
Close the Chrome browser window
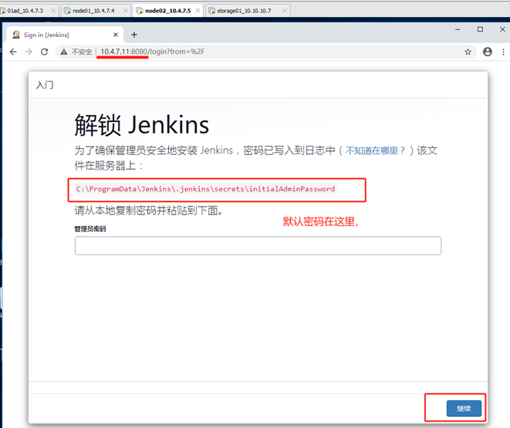502,29
